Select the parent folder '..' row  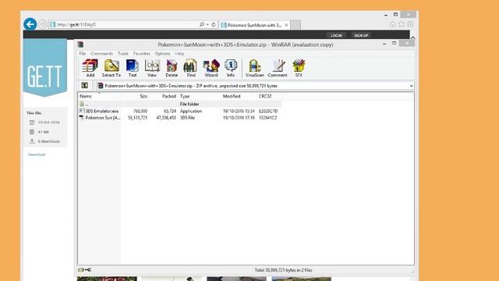(x=180, y=104)
